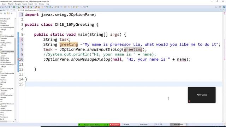226x127 pixels.
Task: Minimize the Package Explorer panel
Action: [11, 10]
